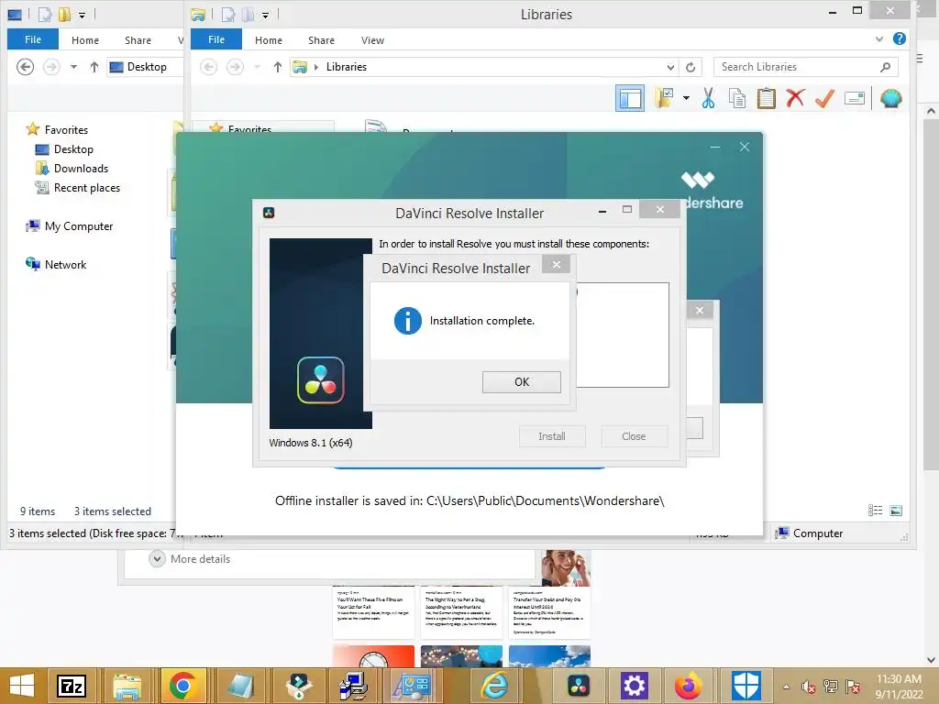This screenshot has width=939, height=704.
Task: Click muted volume tray icon
Action: pos(809,687)
